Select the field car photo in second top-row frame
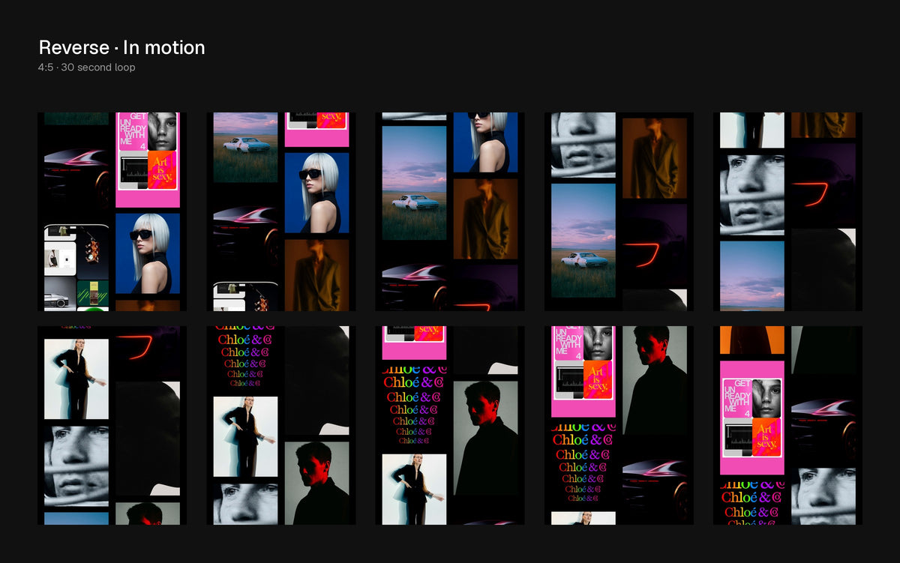The height and width of the screenshot is (563, 900). tap(245, 148)
